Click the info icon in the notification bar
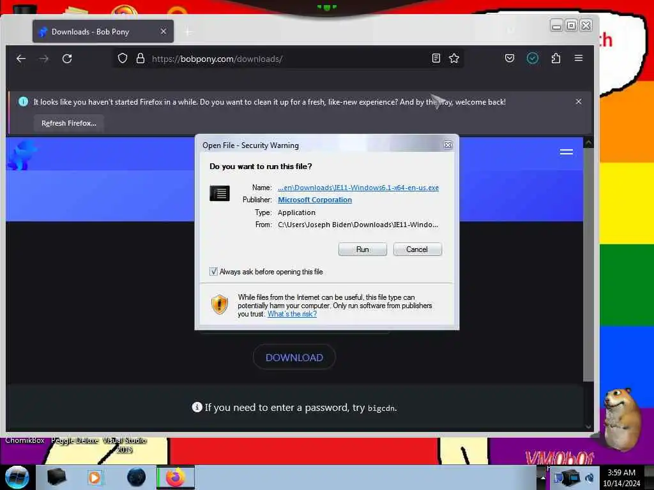The height and width of the screenshot is (490, 654). [24, 101]
